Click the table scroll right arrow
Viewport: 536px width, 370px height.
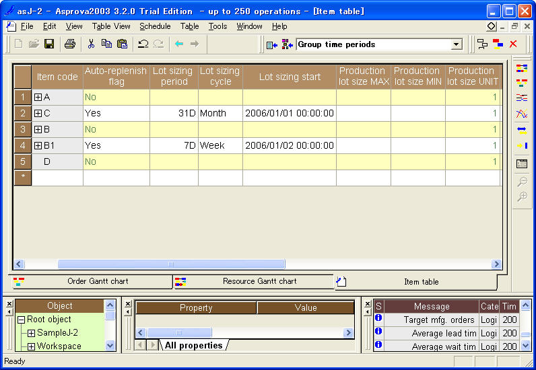[496, 264]
